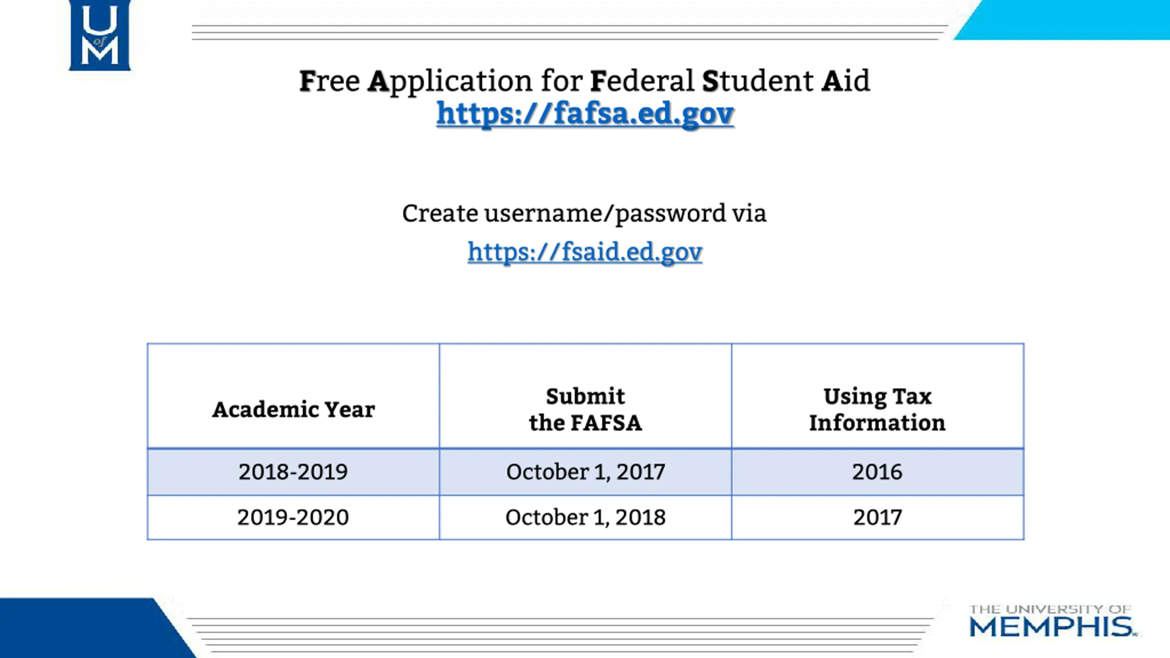Select the October 1, 2017 cell
The width and height of the screenshot is (1170, 658).
tap(585, 472)
